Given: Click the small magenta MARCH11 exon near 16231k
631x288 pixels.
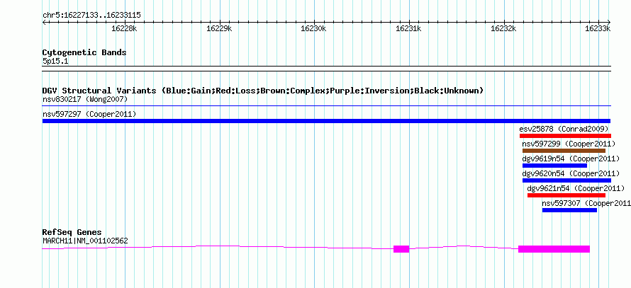Looking at the screenshot, I should (401, 249).
